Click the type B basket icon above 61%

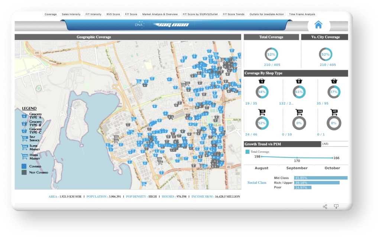pos(299,81)
